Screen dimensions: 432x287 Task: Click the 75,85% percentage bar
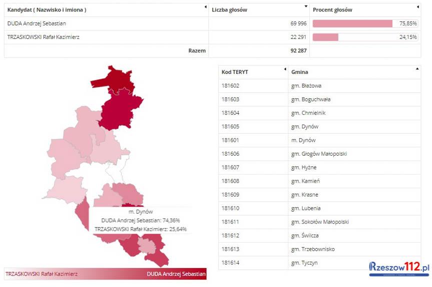pos(352,23)
